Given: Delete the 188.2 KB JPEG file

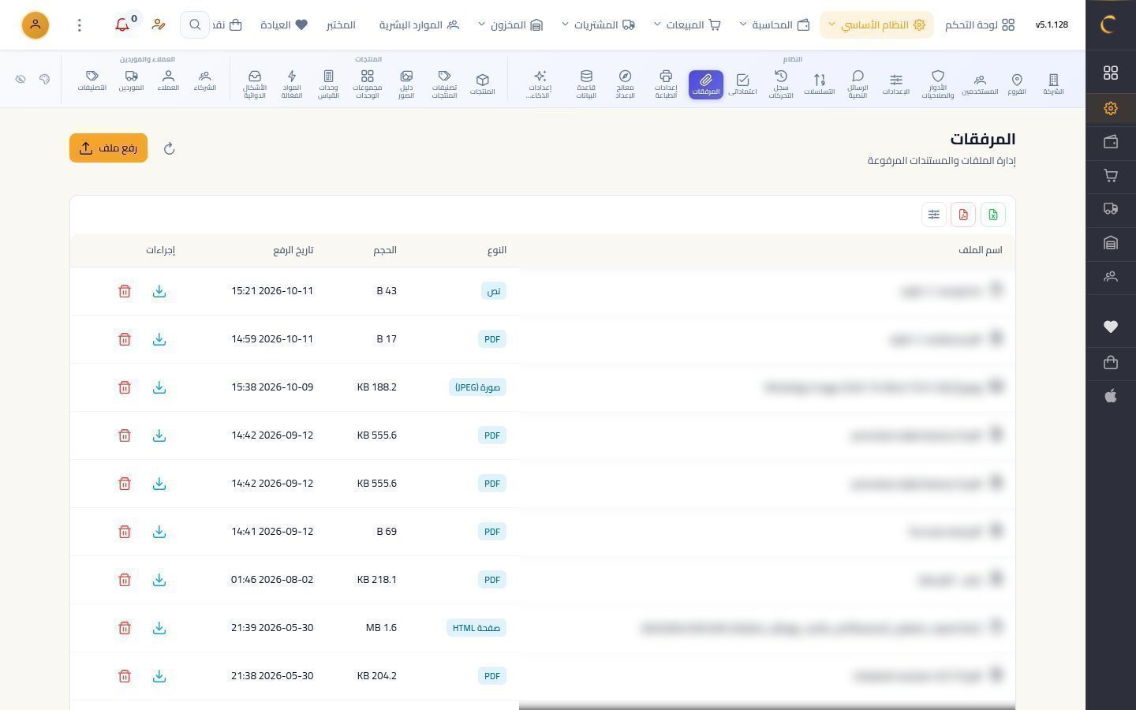Looking at the screenshot, I should pos(125,387).
